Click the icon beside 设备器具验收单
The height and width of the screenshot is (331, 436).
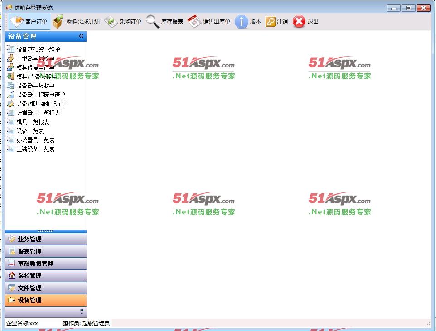pyautogui.click(x=10, y=85)
